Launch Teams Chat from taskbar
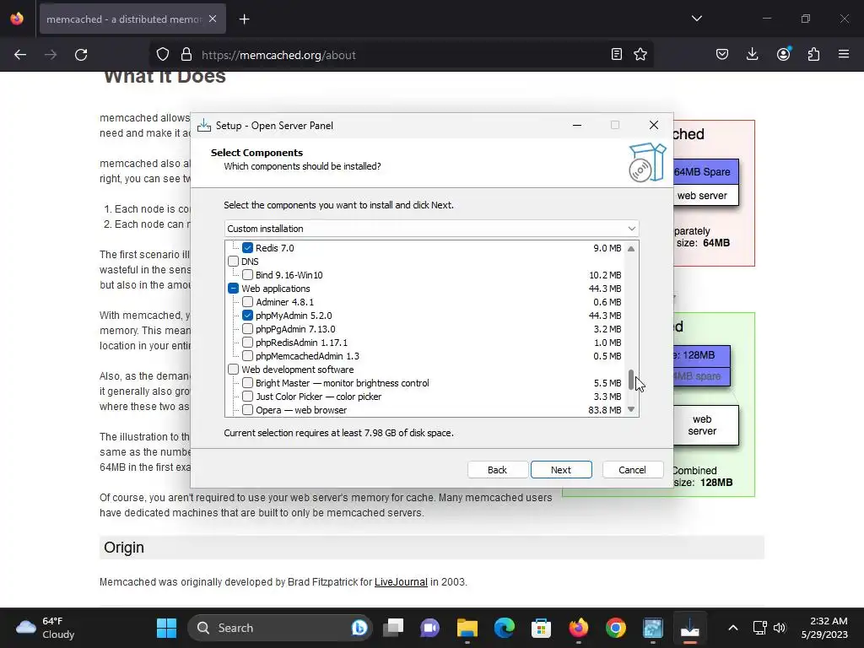 [429, 628]
